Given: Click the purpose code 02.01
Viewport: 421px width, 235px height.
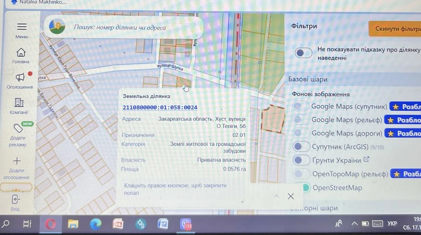Looking at the screenshot, I should [239, 135].
